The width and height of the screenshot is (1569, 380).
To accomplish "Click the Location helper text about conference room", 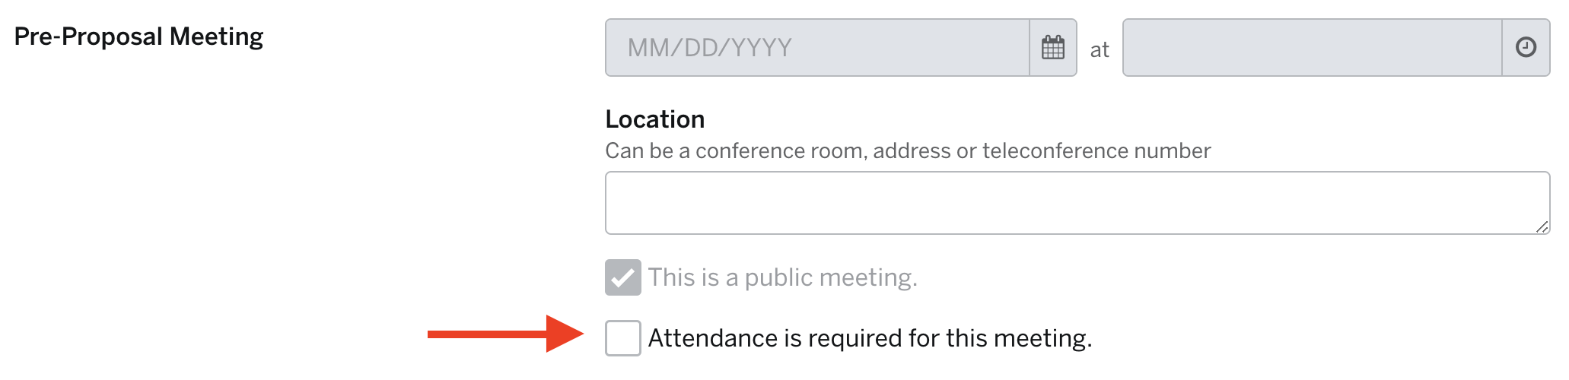I will 908,150.
